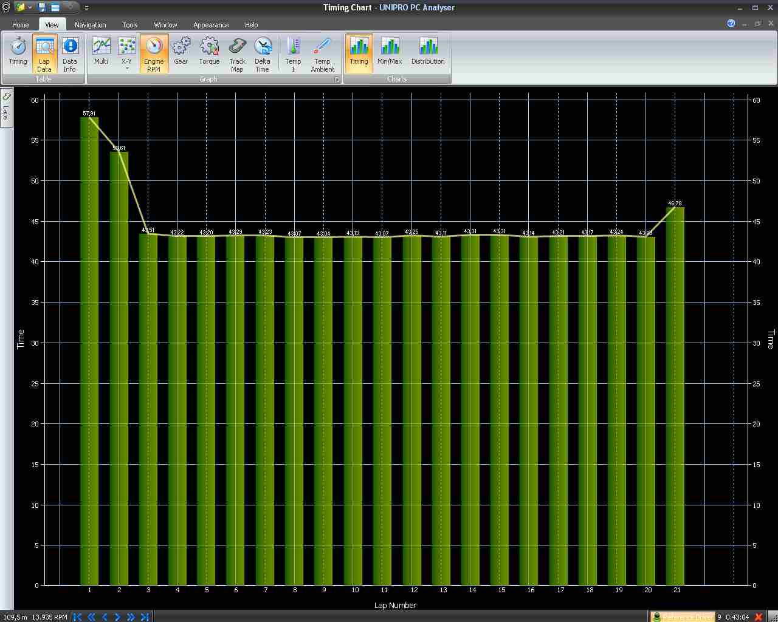Open the Laps side panel tab
This screenshot has height=622, width=778.
6,107
